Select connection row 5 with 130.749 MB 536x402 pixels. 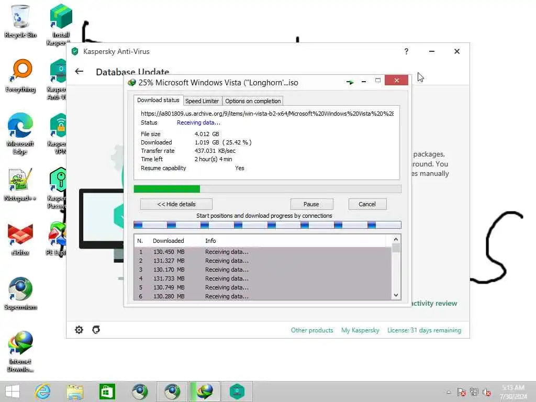pos(263,287)
